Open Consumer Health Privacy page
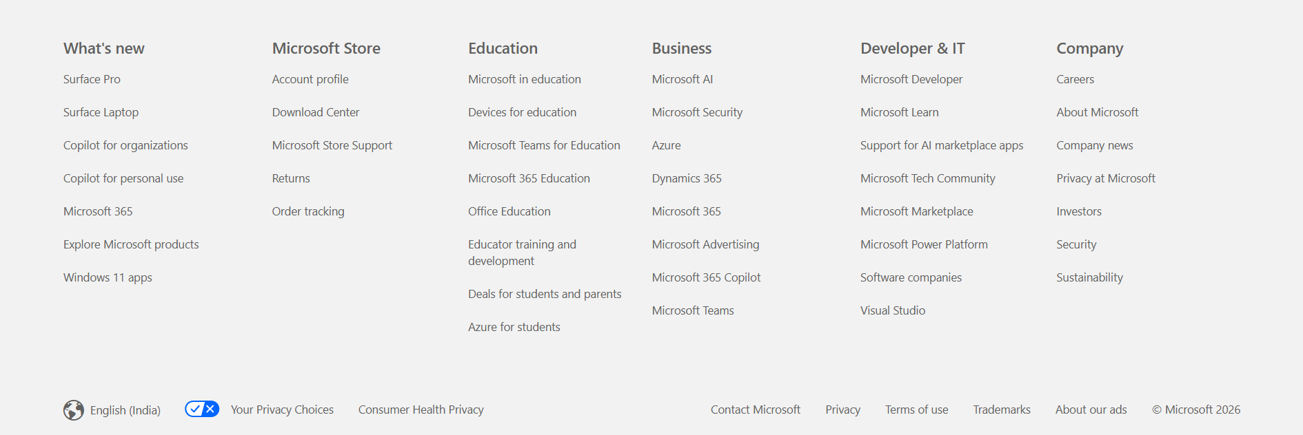Screen dimensions: 1303x435 (421, 410)
